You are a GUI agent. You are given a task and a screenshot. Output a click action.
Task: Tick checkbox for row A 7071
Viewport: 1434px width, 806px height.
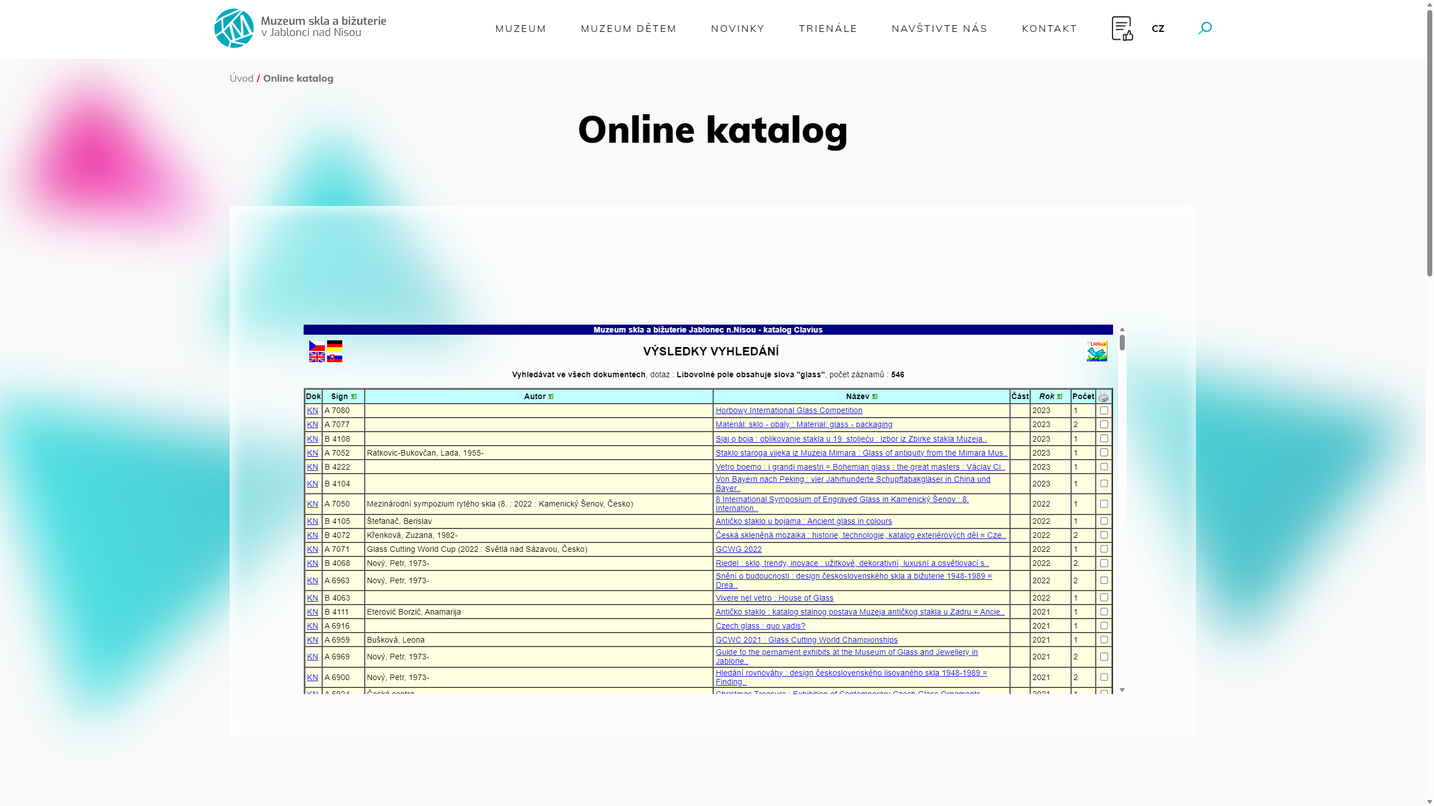1104,549
